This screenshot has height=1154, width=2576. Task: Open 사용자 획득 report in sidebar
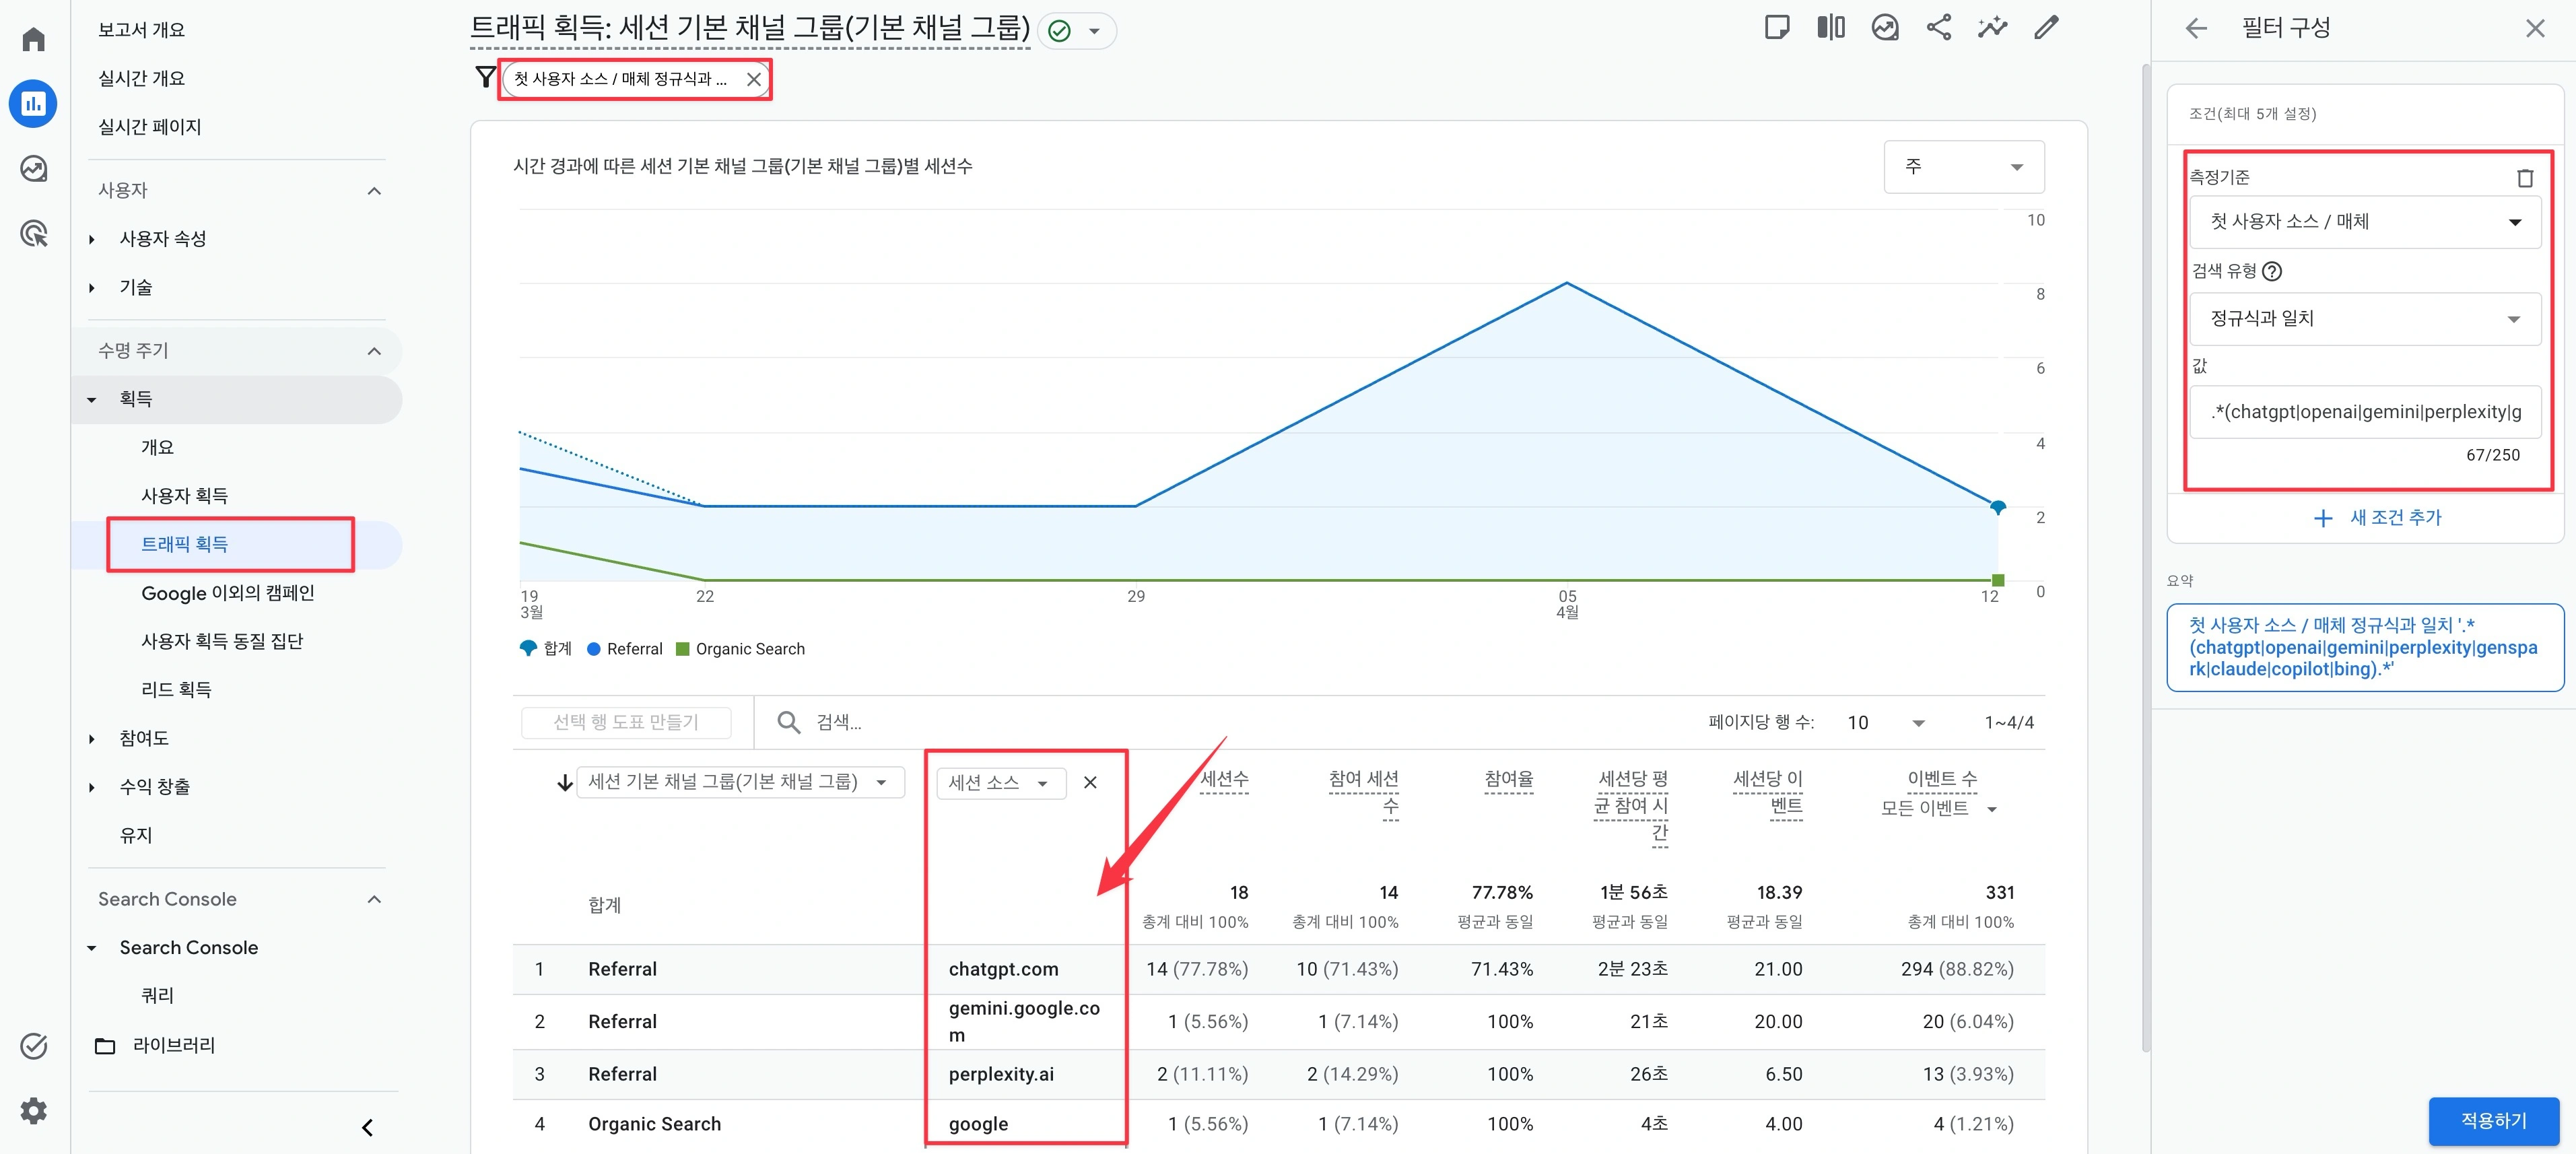184,496
